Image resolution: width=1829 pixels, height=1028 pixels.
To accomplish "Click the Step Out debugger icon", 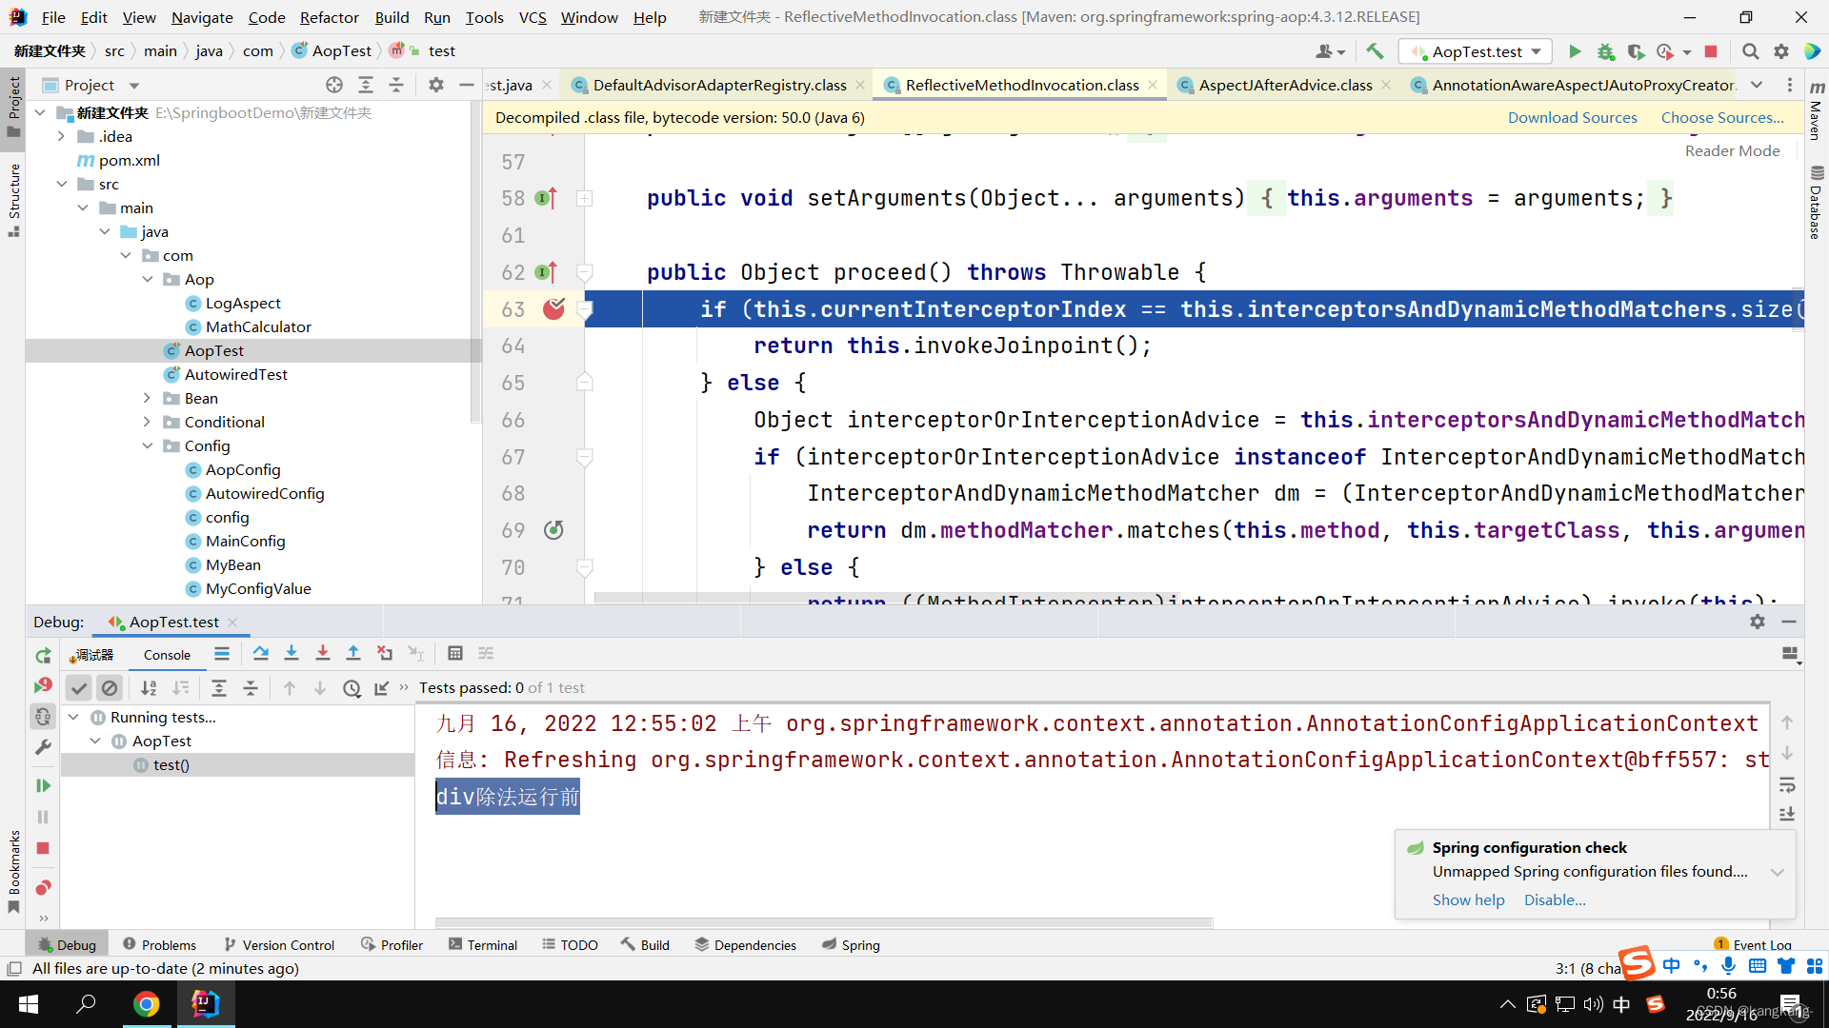I will [353, 653].
